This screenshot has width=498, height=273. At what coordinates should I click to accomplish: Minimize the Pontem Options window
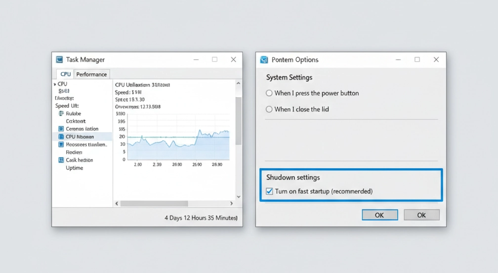(398, 59)
